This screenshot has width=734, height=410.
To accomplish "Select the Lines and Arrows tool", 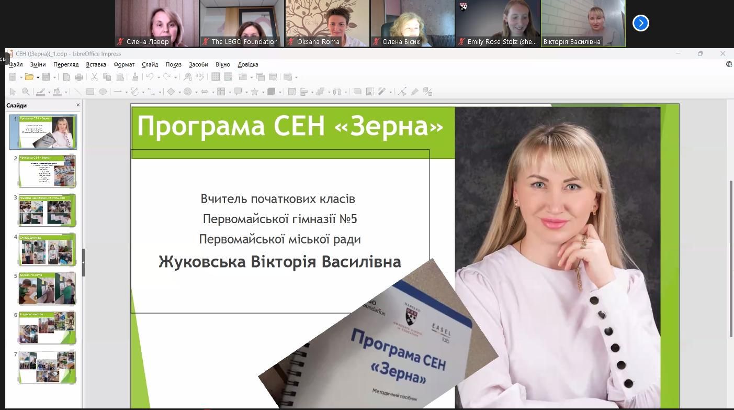I will pyautogui.click(x=118, y=92).
